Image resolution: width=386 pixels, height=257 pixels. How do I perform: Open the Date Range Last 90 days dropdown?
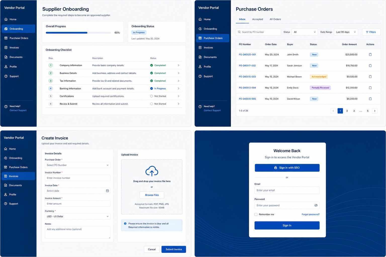pos(346,32)
